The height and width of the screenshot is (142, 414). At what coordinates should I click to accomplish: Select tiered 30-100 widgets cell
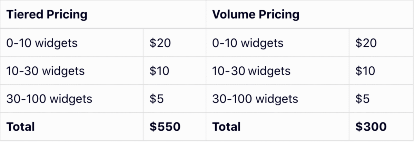tap(49, 99)
